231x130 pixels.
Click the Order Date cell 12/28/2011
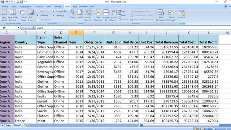[94, 82]
